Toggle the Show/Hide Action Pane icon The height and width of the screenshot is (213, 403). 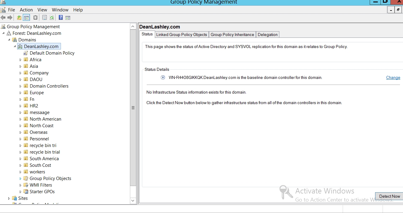[68, 18]
